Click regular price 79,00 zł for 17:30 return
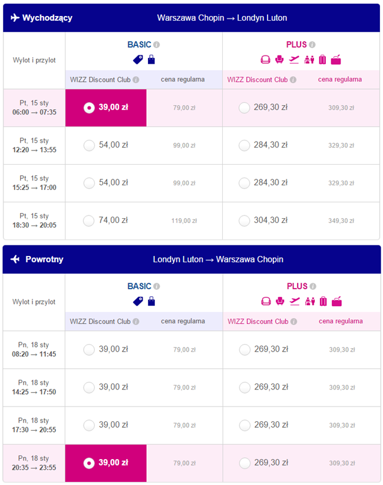 click(184, 425)
